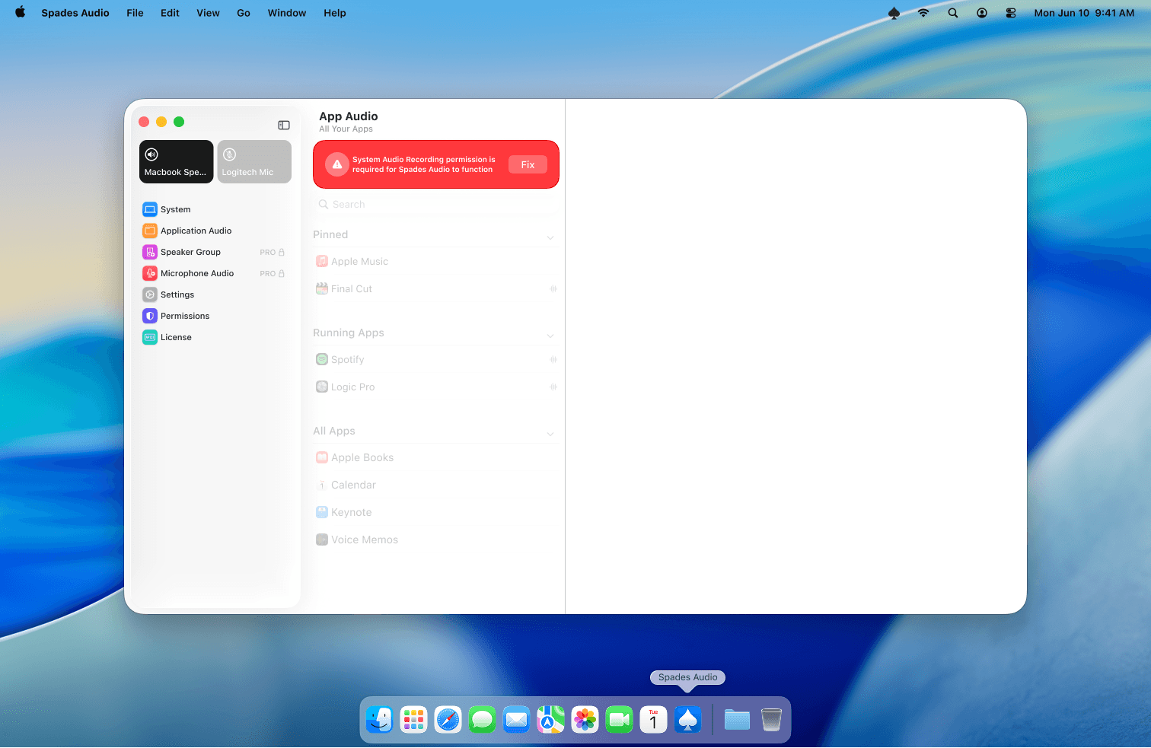Collapse the Running Apps section
This screenshot has height=748, width=1151.
[550, 335]
